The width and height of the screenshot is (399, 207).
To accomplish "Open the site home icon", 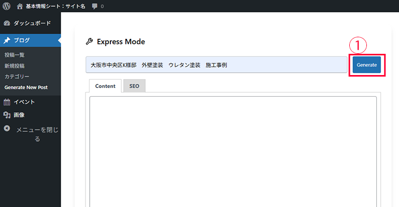I will coord(20,6).
